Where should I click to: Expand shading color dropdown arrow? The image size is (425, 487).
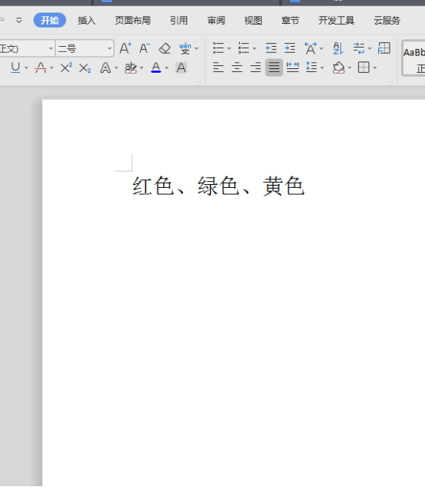click(x=350, y=68)
